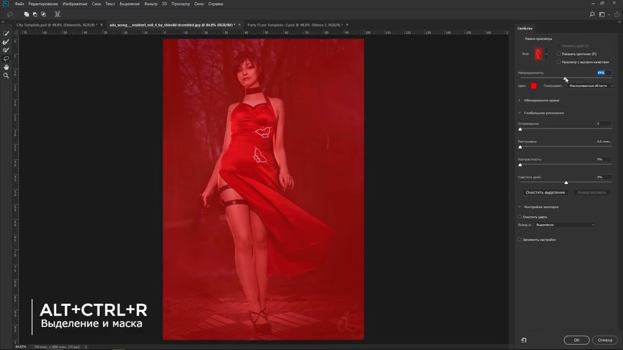
Task: Select the Свойства panel tab
Action: [x=525, y=28]
